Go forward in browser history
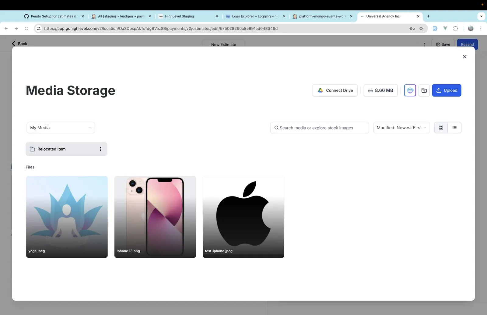 coord(16,28)
